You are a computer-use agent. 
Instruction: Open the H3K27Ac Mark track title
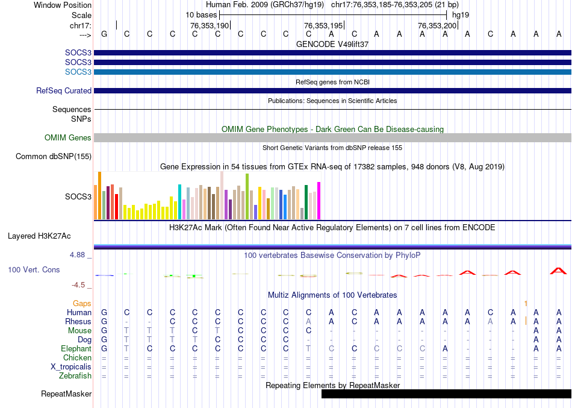[332, 228]
